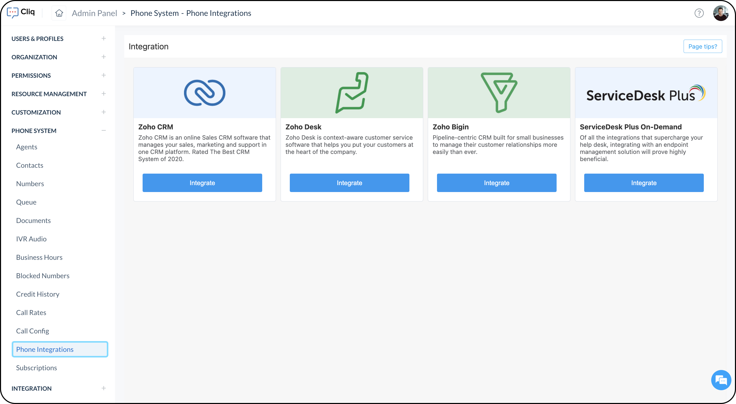Click the ServiceDesk Plus logo

(646, 94)
